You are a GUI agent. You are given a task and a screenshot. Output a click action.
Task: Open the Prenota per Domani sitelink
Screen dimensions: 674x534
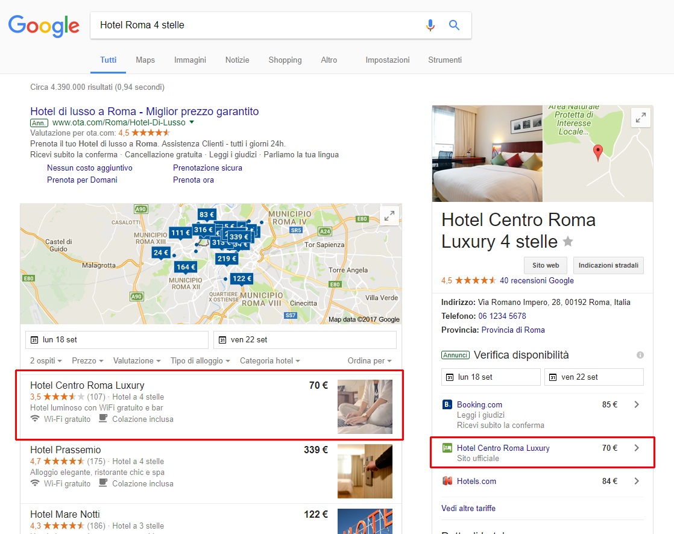[x=82, y=180]
